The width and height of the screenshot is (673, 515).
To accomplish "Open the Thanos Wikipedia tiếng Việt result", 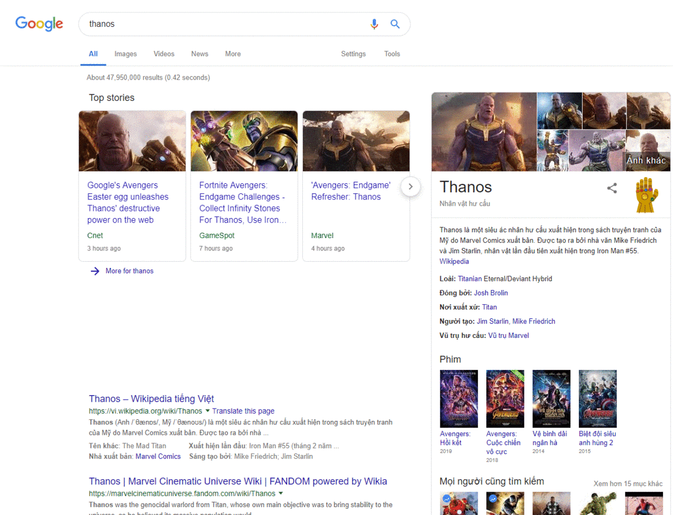I will point(151,398).
